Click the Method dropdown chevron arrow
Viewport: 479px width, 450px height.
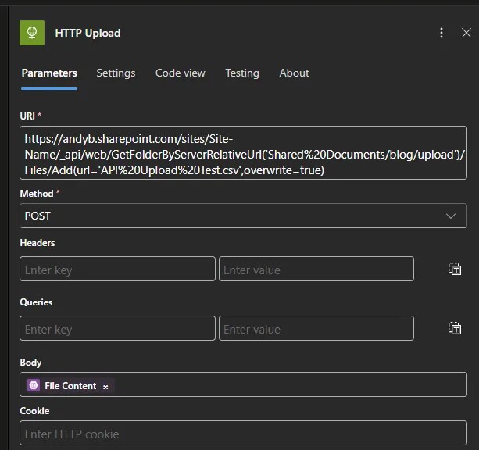pos(451,216)
